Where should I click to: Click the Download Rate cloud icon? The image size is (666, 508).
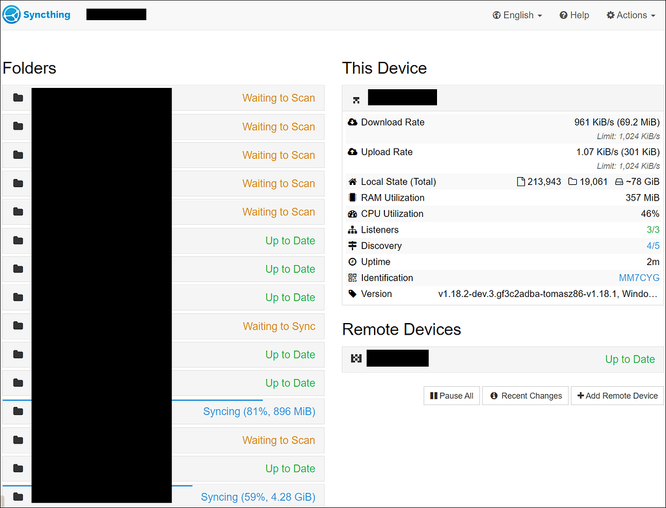pyautogui.click(x=352, y=122)
